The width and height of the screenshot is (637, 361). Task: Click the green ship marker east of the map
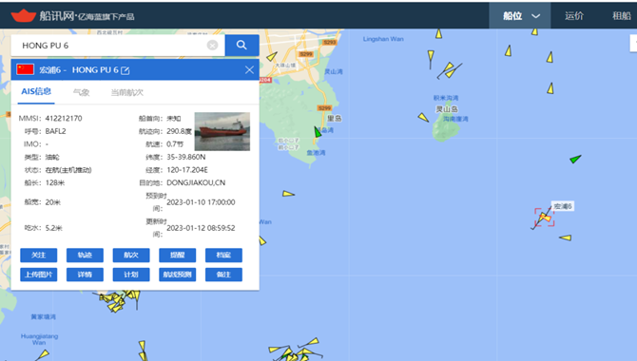pyautogui.click(x=575, y=159)
